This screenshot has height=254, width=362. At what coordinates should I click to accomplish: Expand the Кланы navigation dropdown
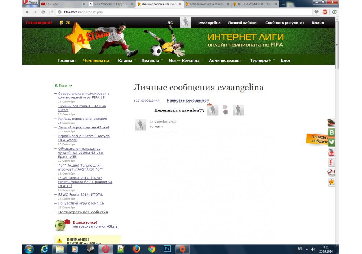point(127,60)
